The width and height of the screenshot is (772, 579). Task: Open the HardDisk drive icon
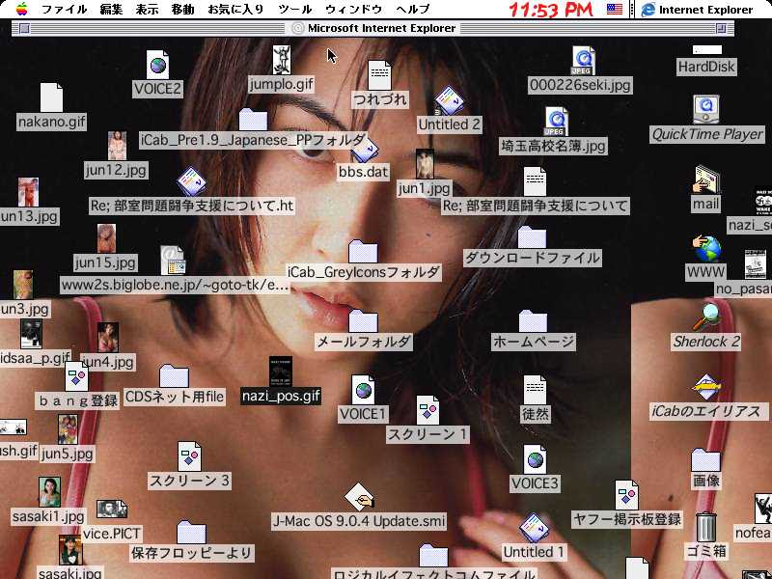click(706, 50)
